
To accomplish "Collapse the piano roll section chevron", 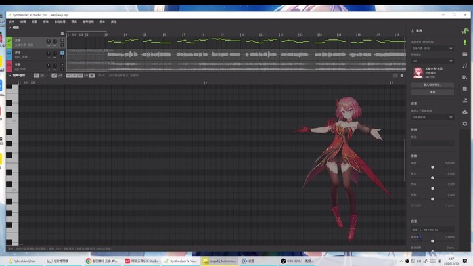I will tap(10, 76).
